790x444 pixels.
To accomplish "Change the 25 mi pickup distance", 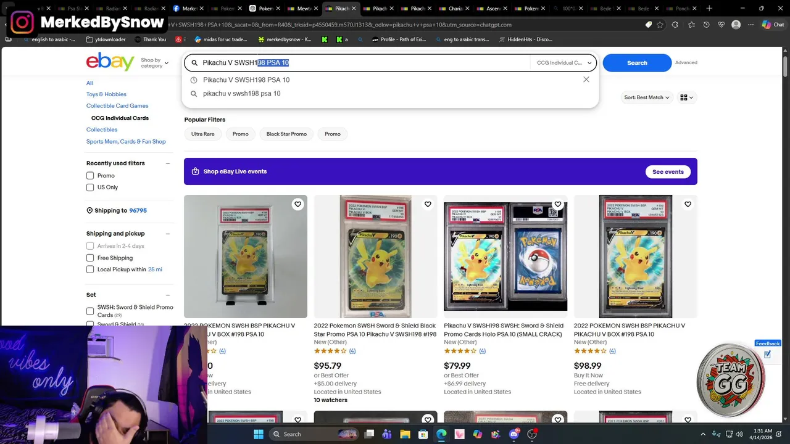I will point(155,269).
